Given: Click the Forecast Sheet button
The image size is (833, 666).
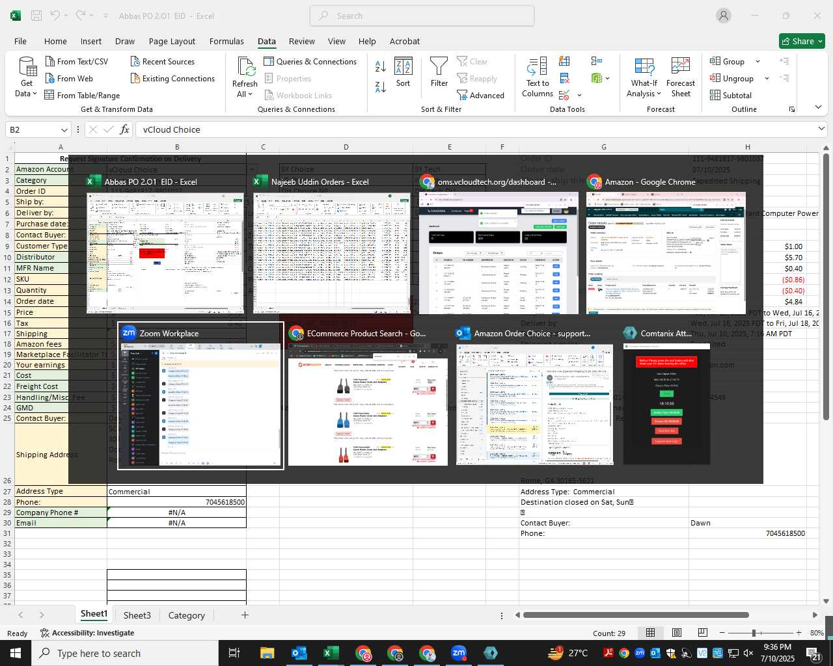Looking at the screenshot, I should tap(681, 77).
